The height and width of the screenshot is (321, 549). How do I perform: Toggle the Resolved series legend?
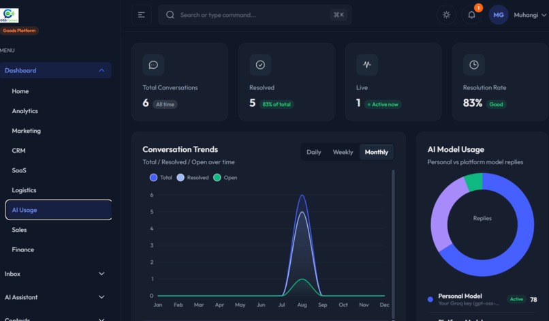(193, 178)
